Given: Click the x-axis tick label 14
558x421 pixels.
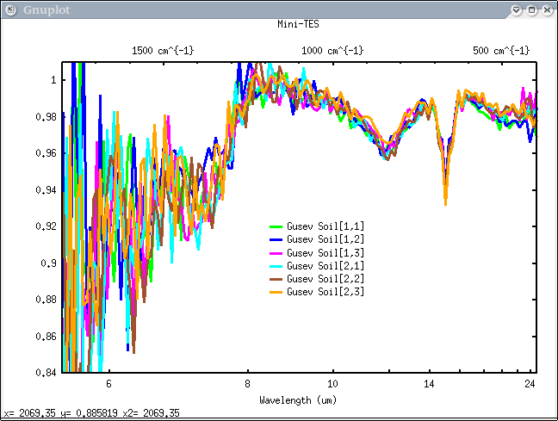Looking at the screenshot, I should [x=429, y=384].
